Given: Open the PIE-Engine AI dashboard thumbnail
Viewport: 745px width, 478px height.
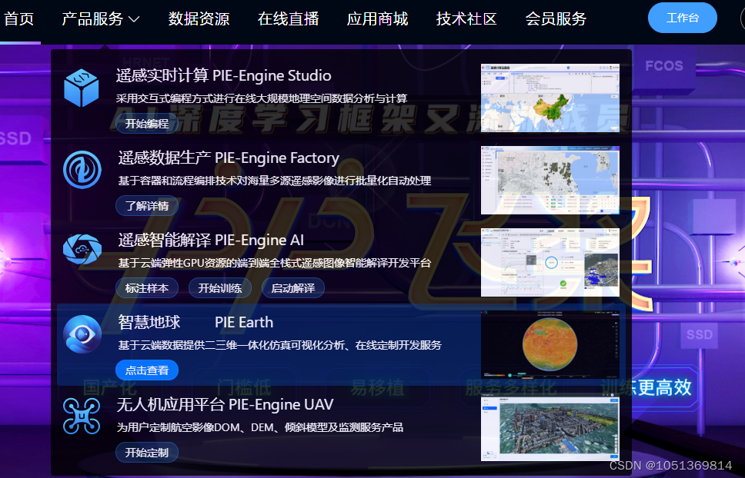Looking at the screenshot, I should click(x=550, y=262).
